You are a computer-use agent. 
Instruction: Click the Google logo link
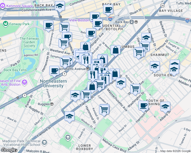9,150
